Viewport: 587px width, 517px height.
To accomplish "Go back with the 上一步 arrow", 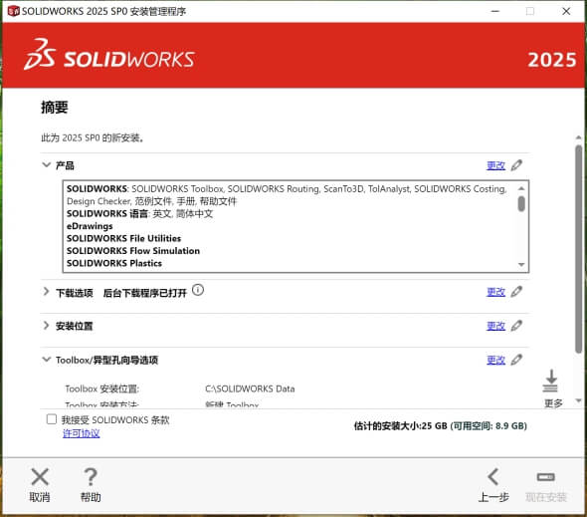I will point(493,477).
